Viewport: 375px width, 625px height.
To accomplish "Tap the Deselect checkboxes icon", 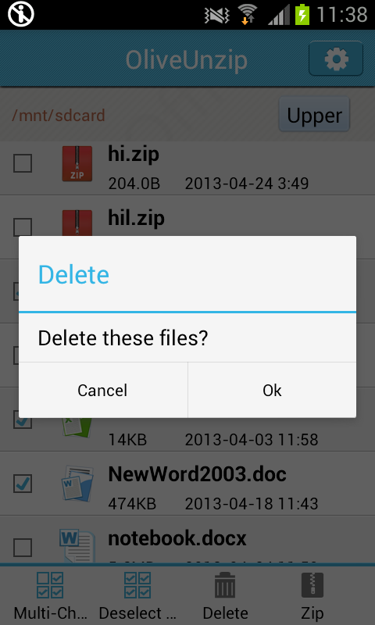I will pyautogui.click(x=137, y=585).
